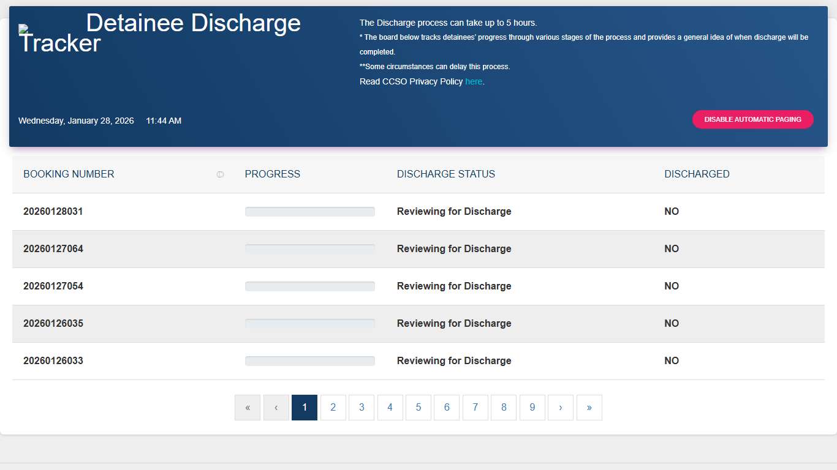Jump to first page using double-left chevron

pyautogui.click(x=247, y=407)
